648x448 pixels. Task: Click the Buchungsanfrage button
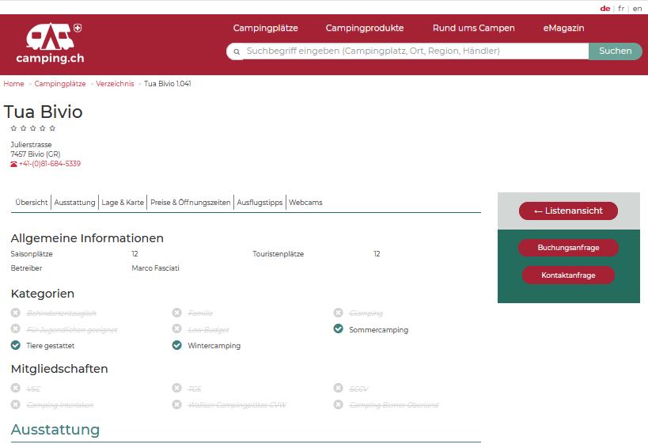coord(568,248)
